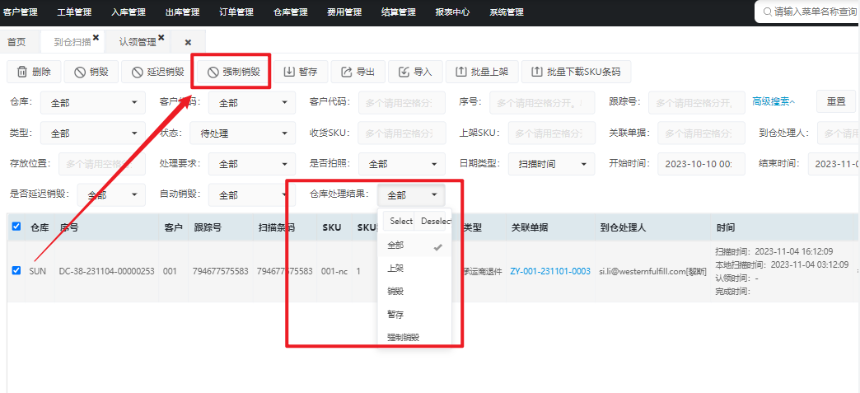
Task: Open the 出库管理 menu
Action: pyautogui.click(x=183, y=12)
